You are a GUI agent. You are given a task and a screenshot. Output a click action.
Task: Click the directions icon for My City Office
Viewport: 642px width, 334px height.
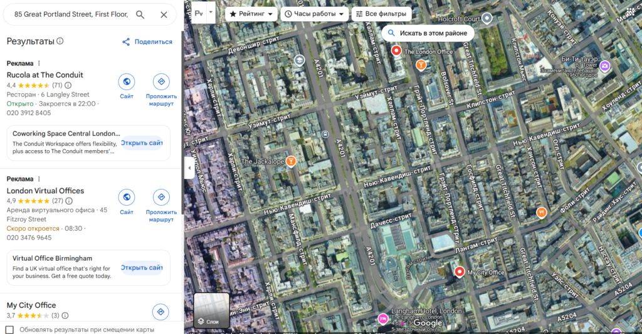pyautogui.click(x=161, y=311)
